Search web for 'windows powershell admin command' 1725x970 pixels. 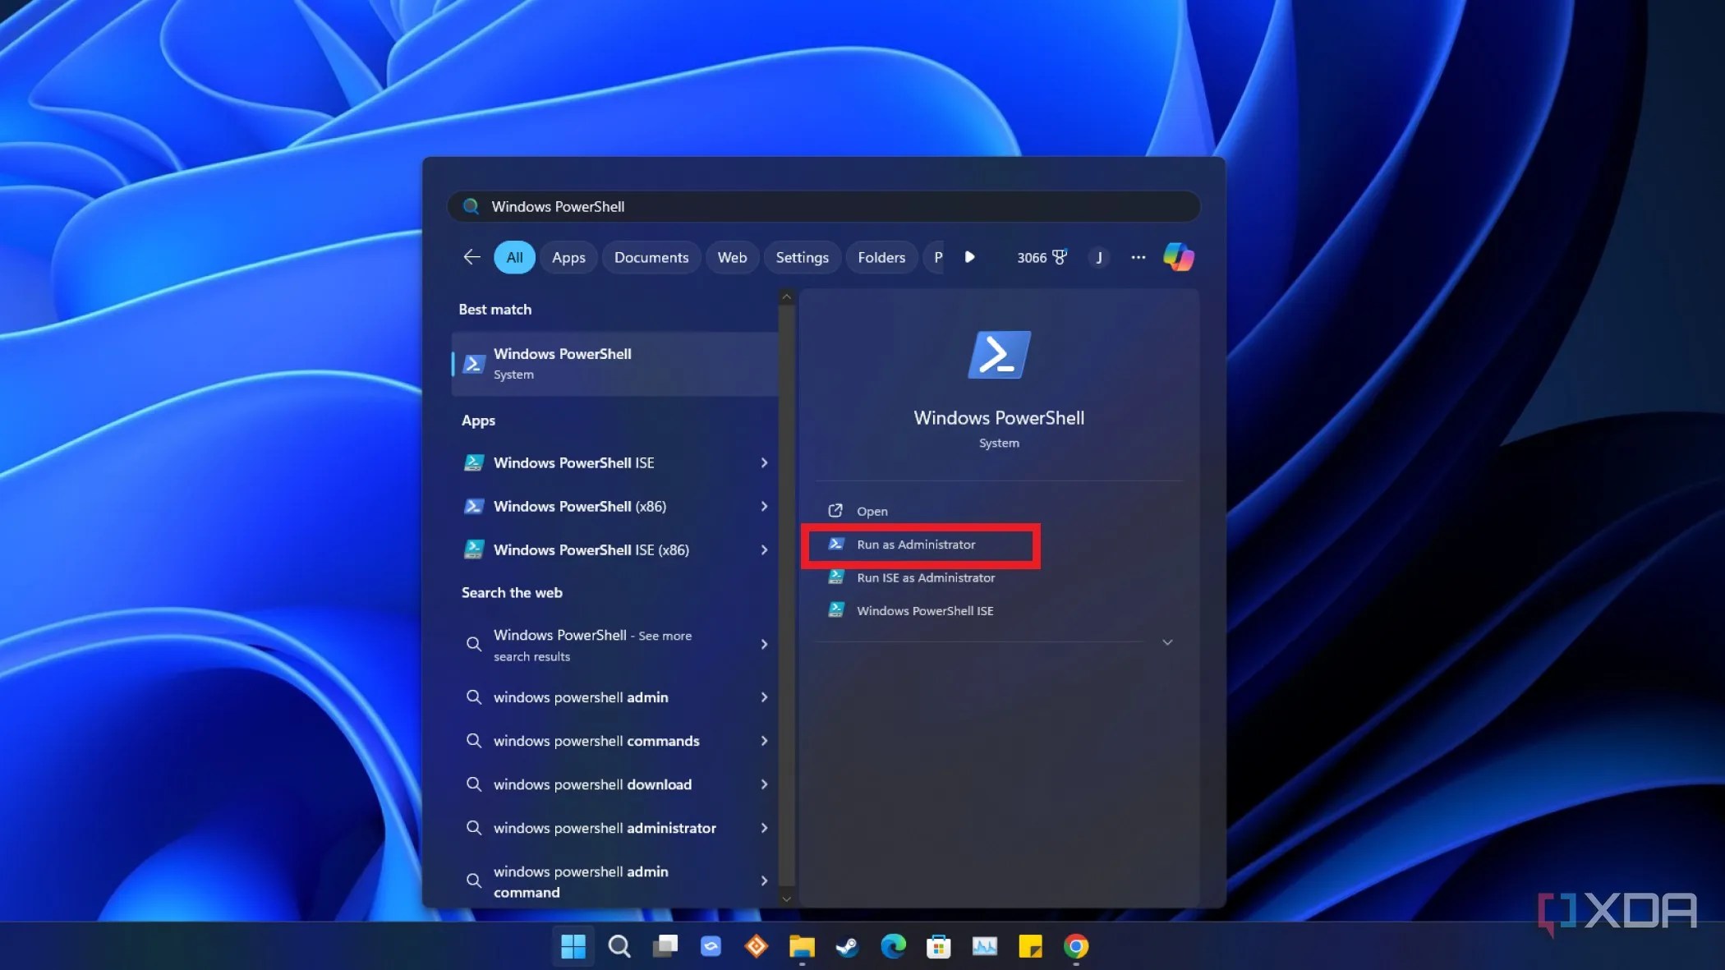(614, 881)
